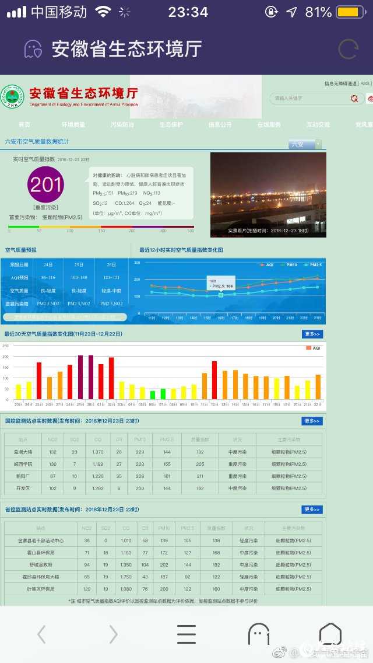Image resolution: width=373 pixels, height=663 pixels.
Task: Tap the home icon in bottom toolbar
Action: click(330, 634)
